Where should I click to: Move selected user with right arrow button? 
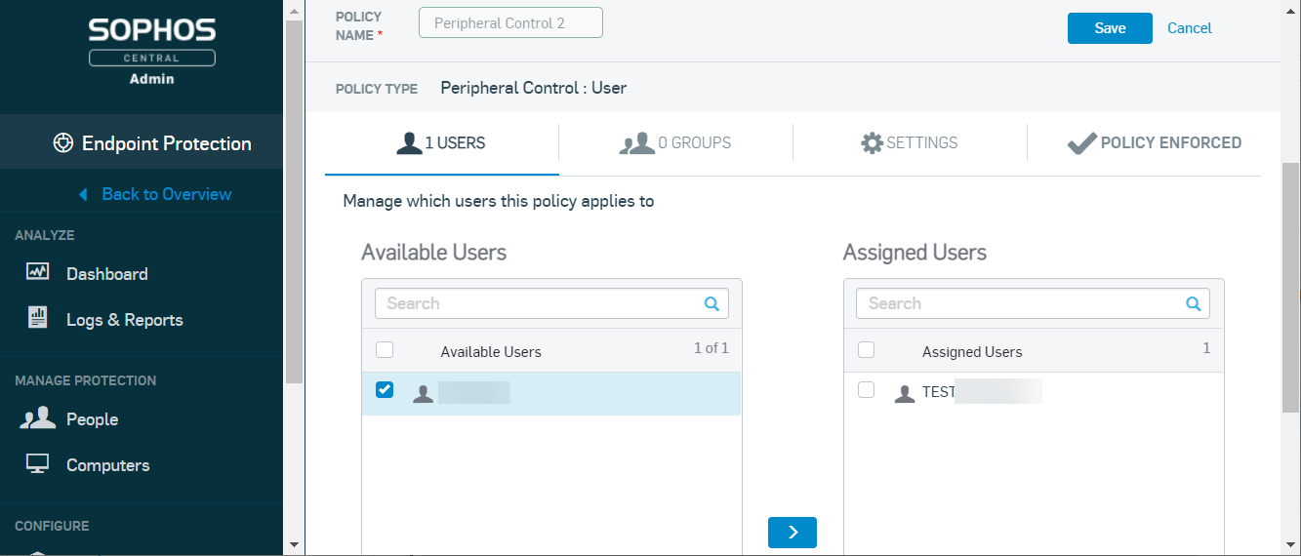click(792, 533)
